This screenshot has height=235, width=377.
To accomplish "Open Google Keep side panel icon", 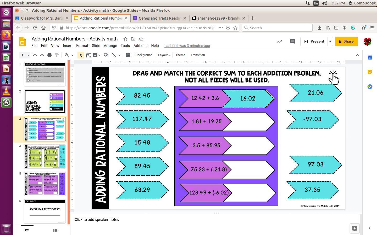I will [x=370, y=72].
